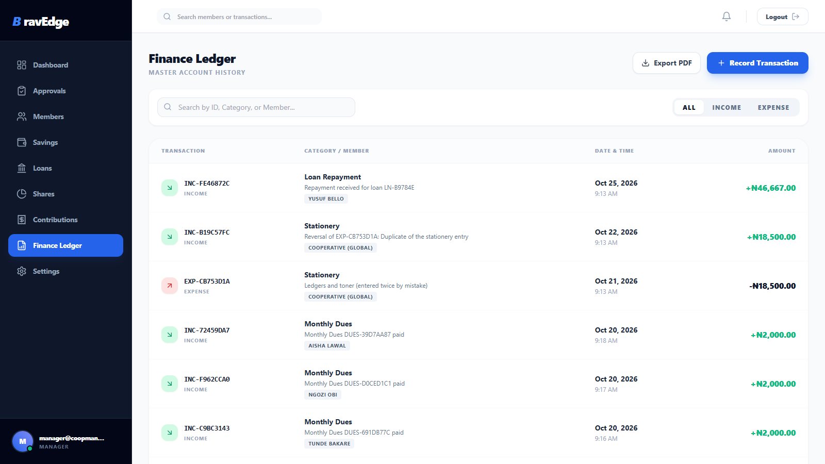Go to Approvals in sidebar
Image resolution: width=825 pixels, height=464 pixels.
[x=65, y=91]
